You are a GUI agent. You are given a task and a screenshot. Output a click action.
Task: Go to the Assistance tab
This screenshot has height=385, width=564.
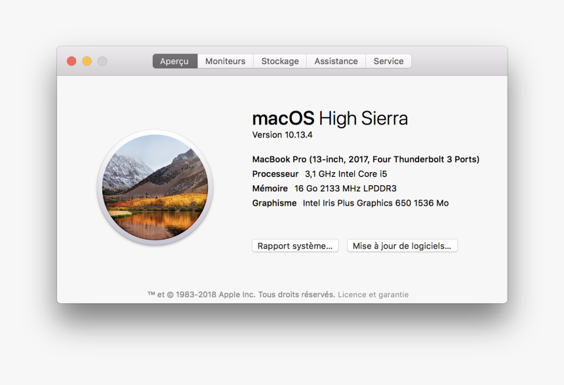(336, 61)
